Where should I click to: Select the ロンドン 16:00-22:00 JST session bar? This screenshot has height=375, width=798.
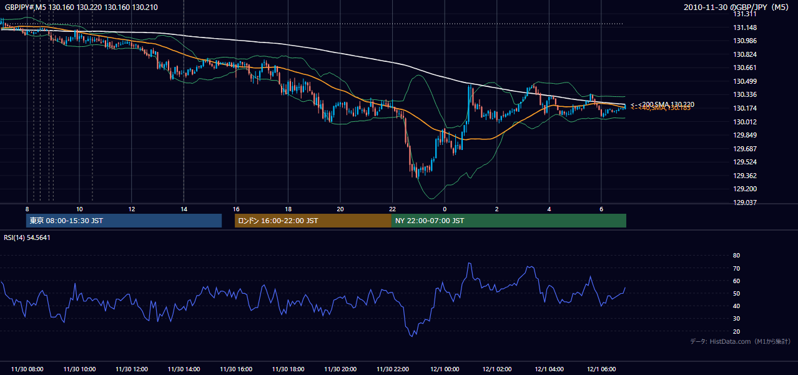(313, 221)
